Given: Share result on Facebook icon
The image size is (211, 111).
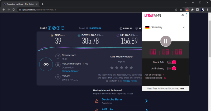Looking at the screenshot, I should pos(58,28).
